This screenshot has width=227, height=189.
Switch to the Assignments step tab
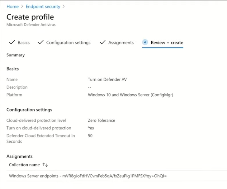tap(121, 43)
